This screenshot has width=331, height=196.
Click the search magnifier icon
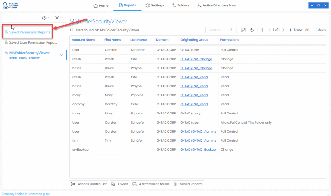[231, 30]
